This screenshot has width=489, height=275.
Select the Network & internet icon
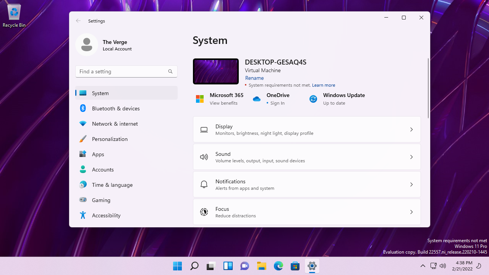83,123
